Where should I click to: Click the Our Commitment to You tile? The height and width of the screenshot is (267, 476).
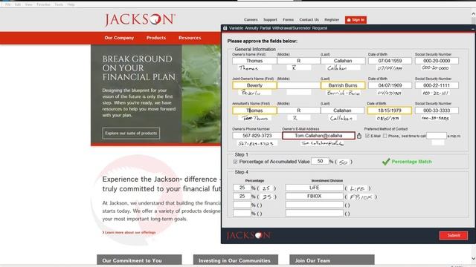(x=139, y=260)
